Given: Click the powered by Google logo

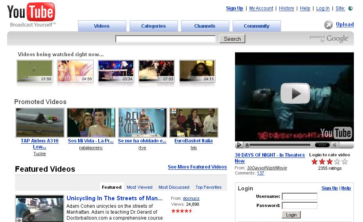Looking at the screenshot, I should point(329,39).
